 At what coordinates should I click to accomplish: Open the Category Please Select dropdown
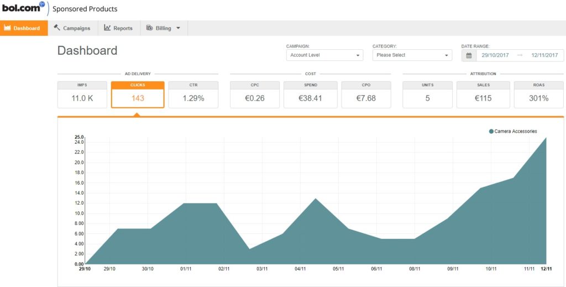[412, 55]
